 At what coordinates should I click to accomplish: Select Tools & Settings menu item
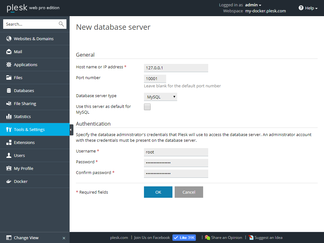point(35,129)
